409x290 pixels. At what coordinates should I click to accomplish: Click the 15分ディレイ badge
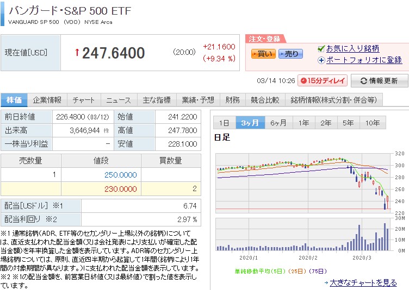pyautogui.click(x=323, y=80)
